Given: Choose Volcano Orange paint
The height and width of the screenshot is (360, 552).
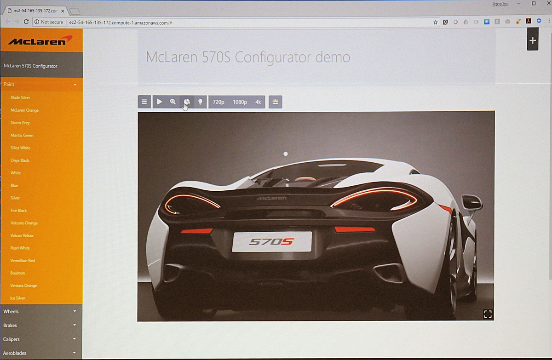Looking at the screenshot, I should [24, 223].
